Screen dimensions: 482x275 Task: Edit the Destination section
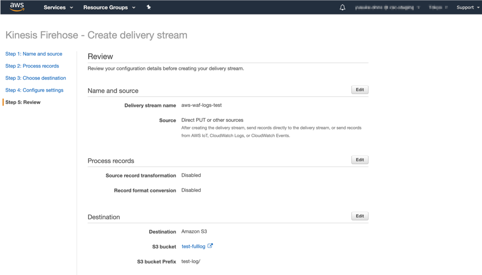click(360, 216)
